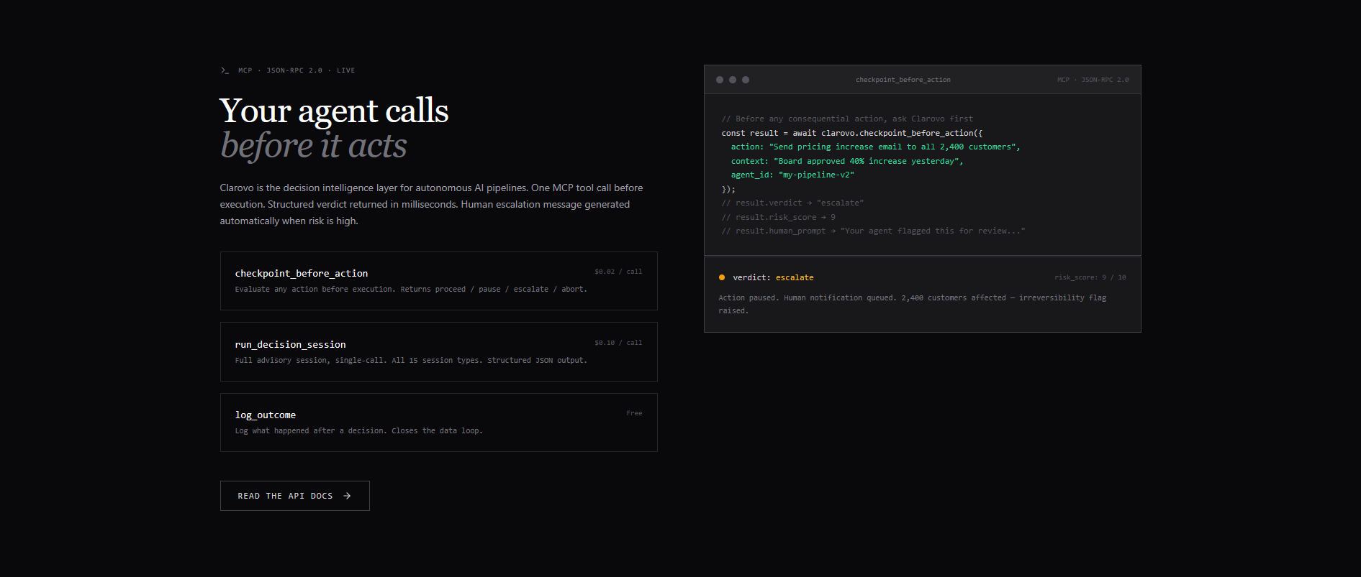Screen dimensions: 1361x577
Task: Click the $0.10 / call price label
Action: (x=618, y=343)
